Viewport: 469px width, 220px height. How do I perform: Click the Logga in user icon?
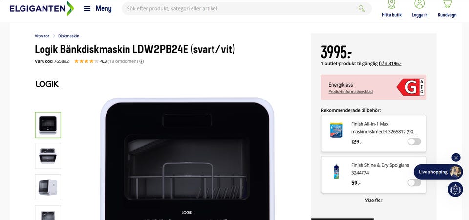click(419, 9)
